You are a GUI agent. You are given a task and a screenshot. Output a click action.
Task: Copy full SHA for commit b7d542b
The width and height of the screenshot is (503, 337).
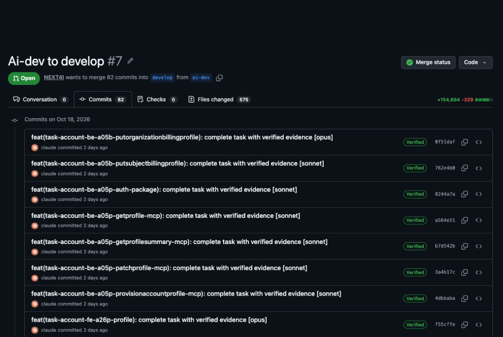click(464, 246)
